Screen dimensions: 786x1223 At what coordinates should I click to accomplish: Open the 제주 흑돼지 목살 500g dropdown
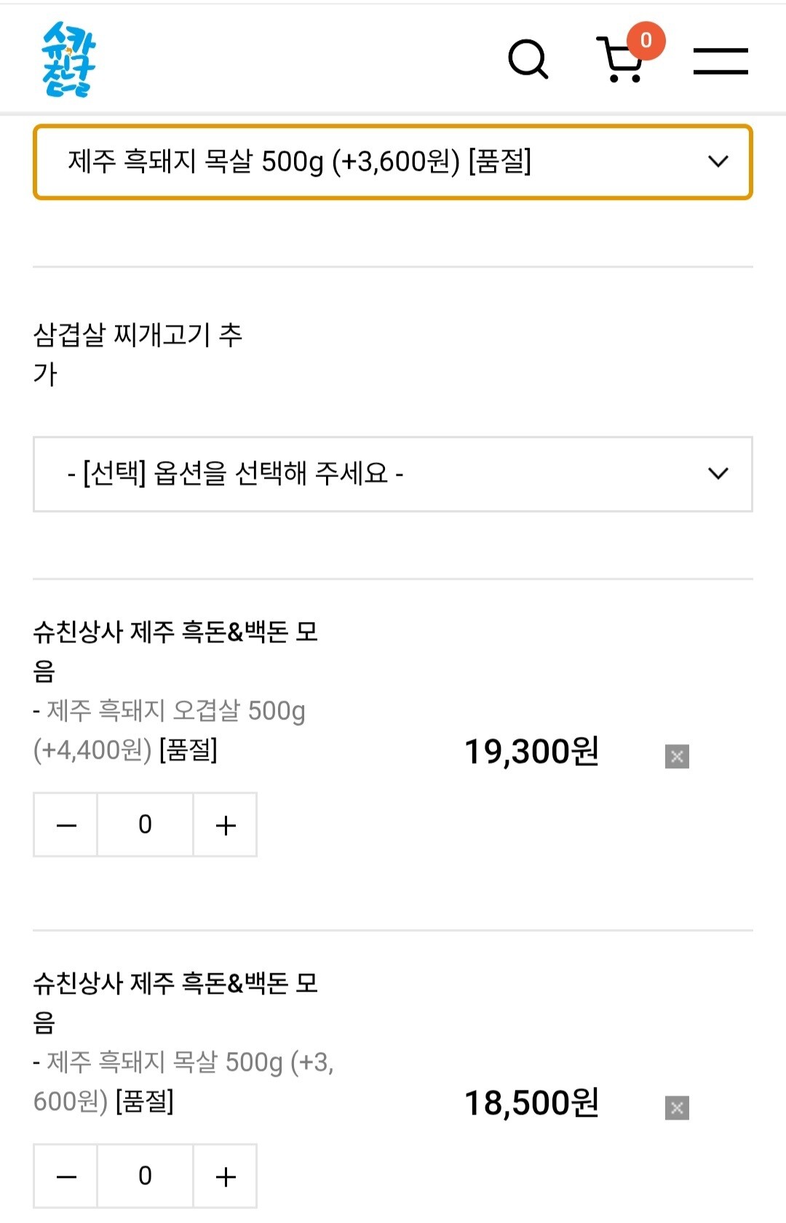point(393,162)
